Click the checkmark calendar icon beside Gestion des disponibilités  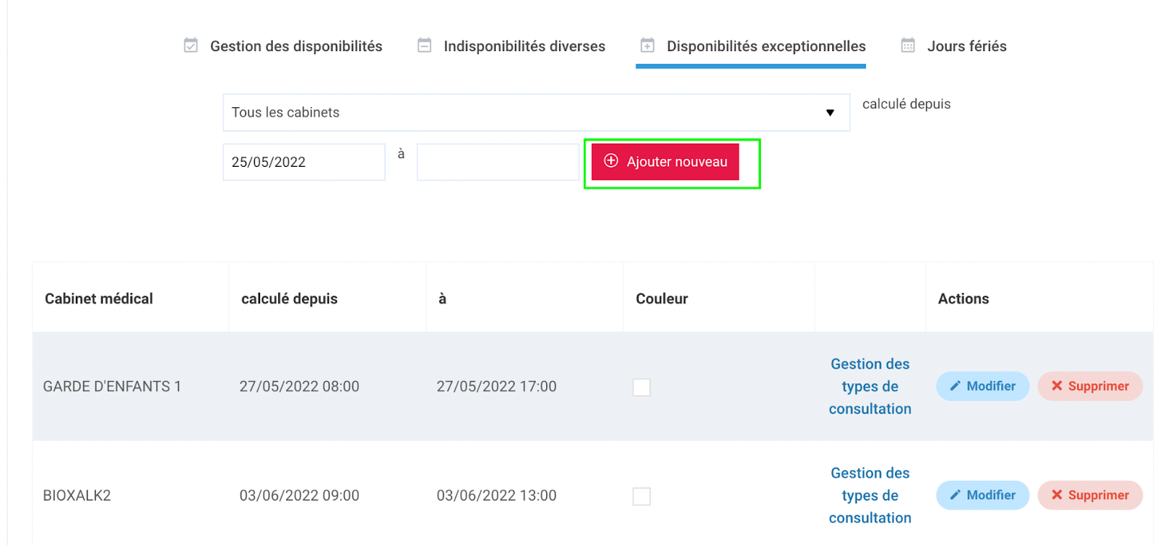(x=191, y=45)
